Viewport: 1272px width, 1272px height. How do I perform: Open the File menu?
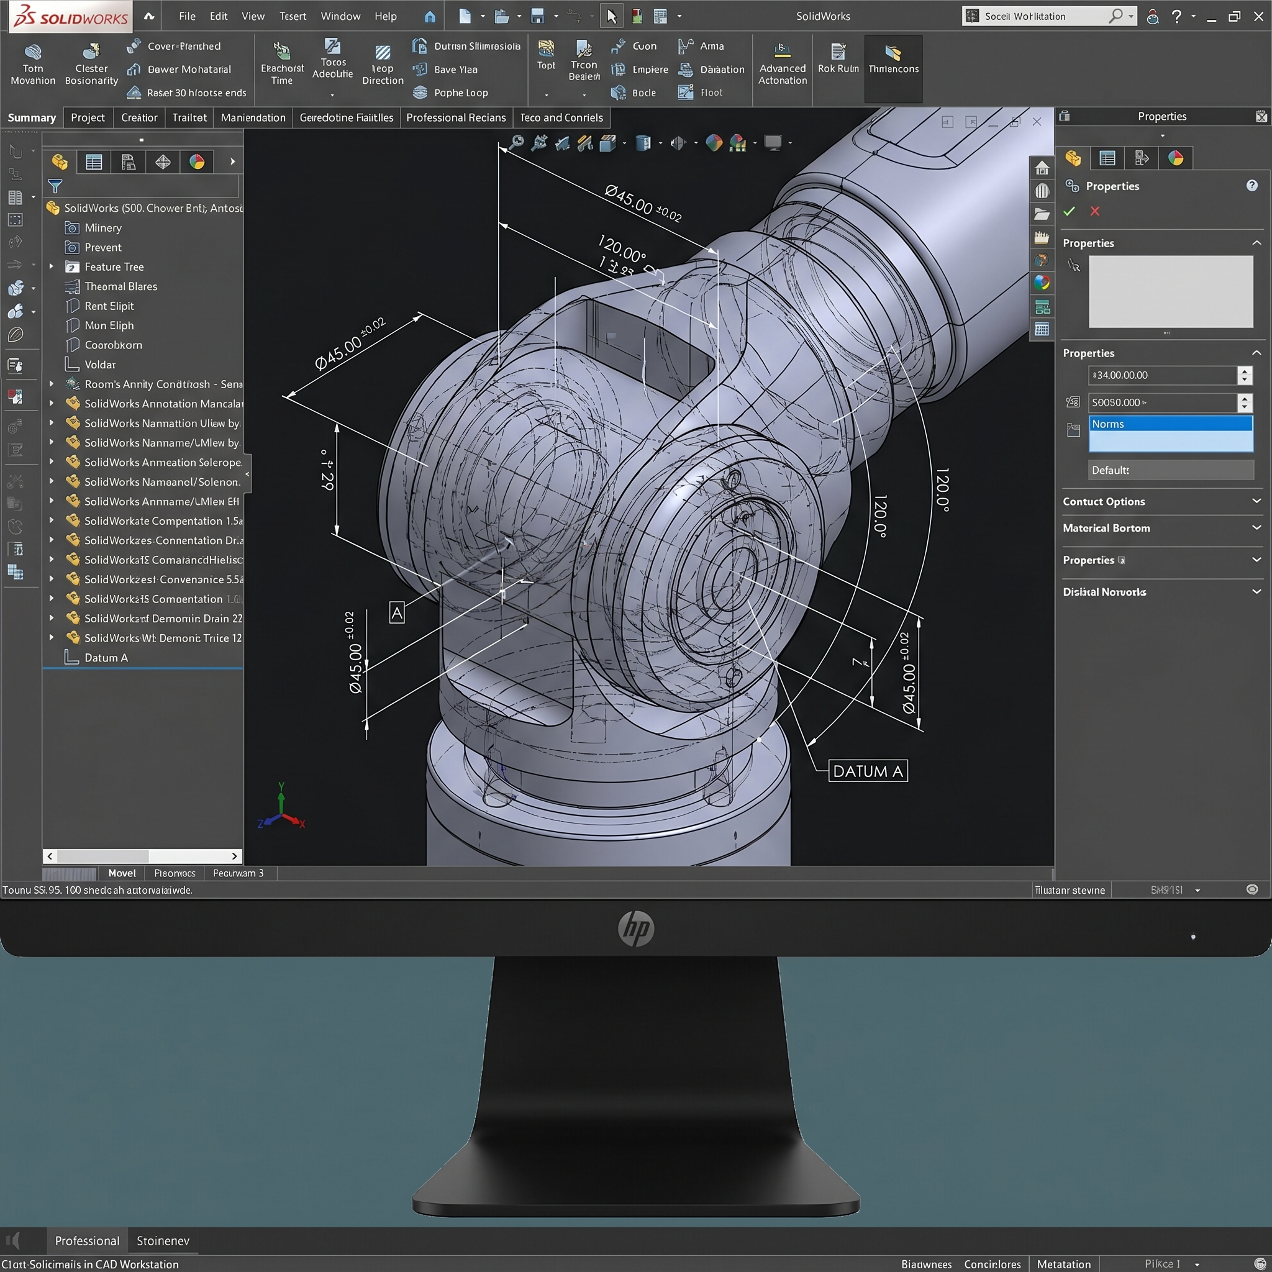(187, 17)
